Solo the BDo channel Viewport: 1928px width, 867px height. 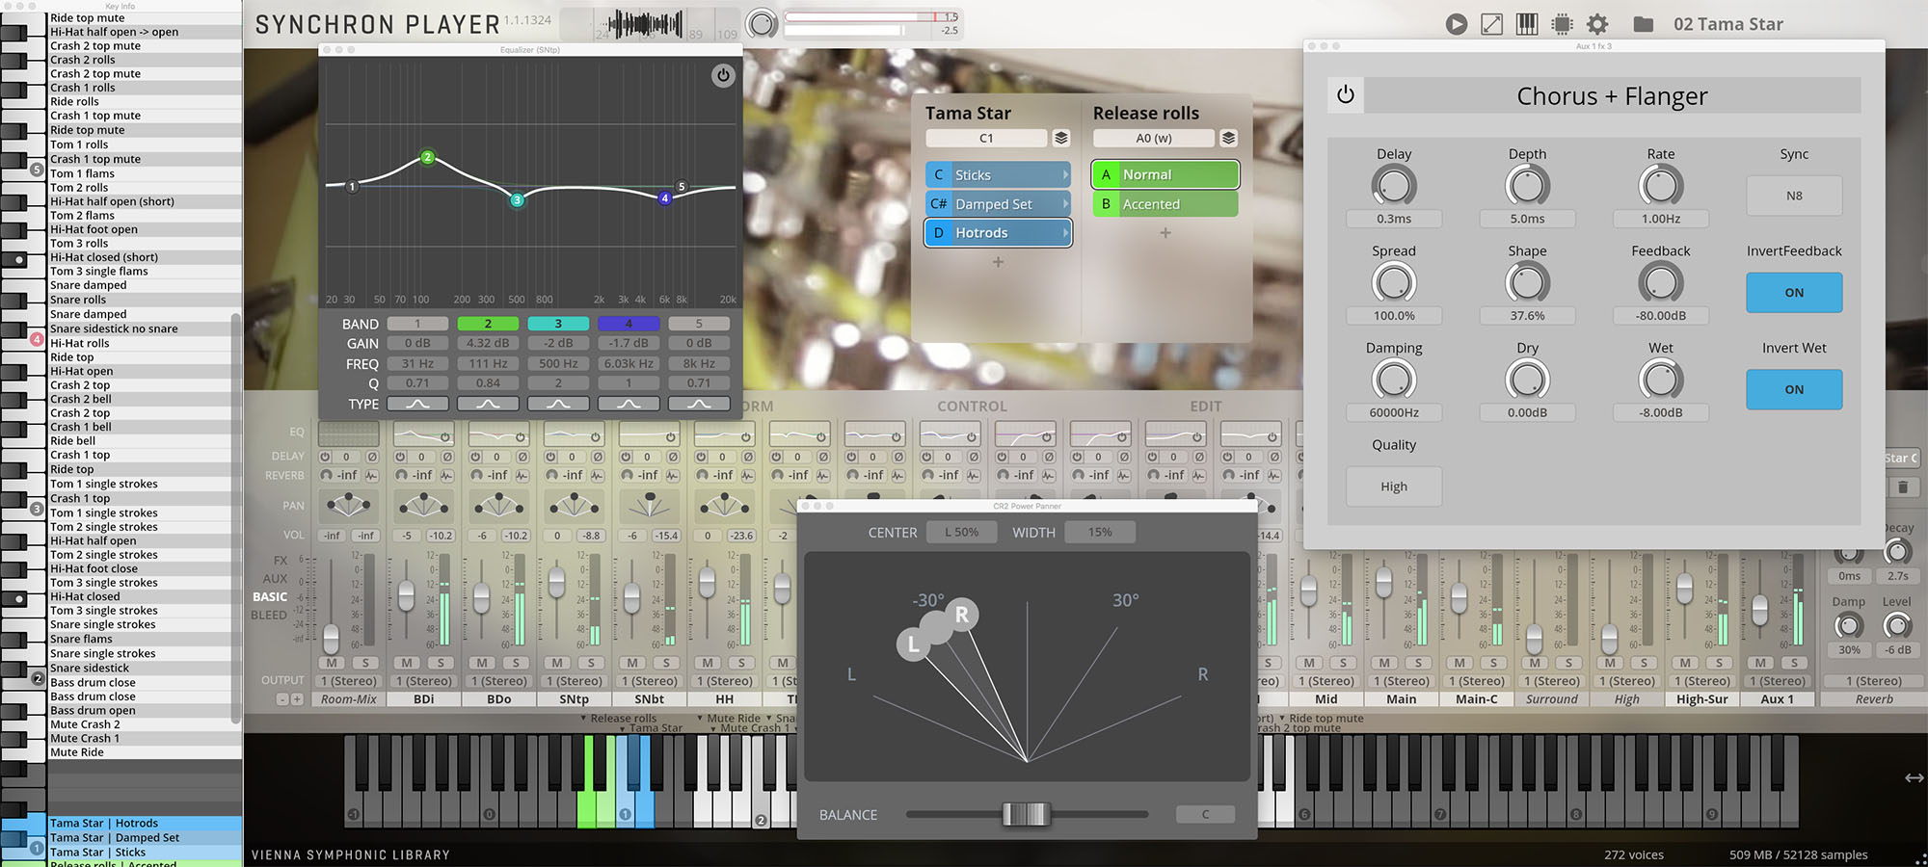coord(516,663)
